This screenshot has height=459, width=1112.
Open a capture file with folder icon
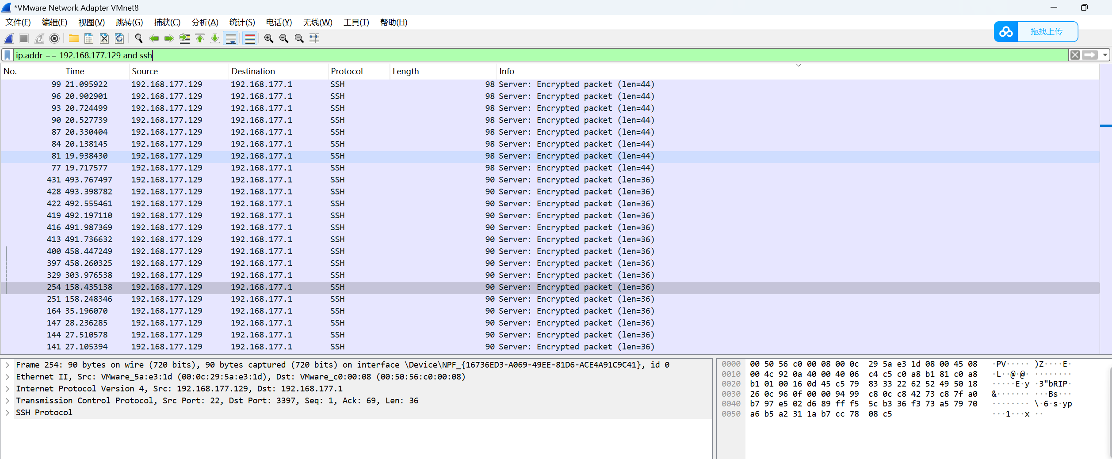(x=74, y=38)
